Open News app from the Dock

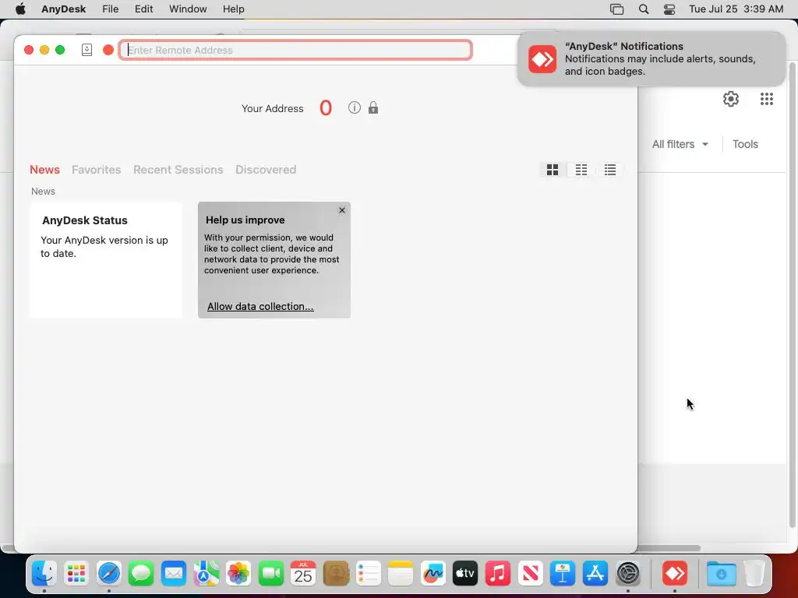point(530,574)
